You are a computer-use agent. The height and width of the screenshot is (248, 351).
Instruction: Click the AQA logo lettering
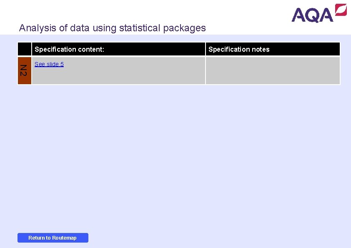coord(313,15)
